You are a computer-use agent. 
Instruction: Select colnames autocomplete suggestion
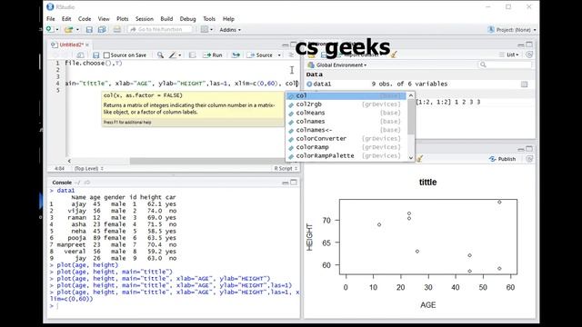(x=346, y=121)
